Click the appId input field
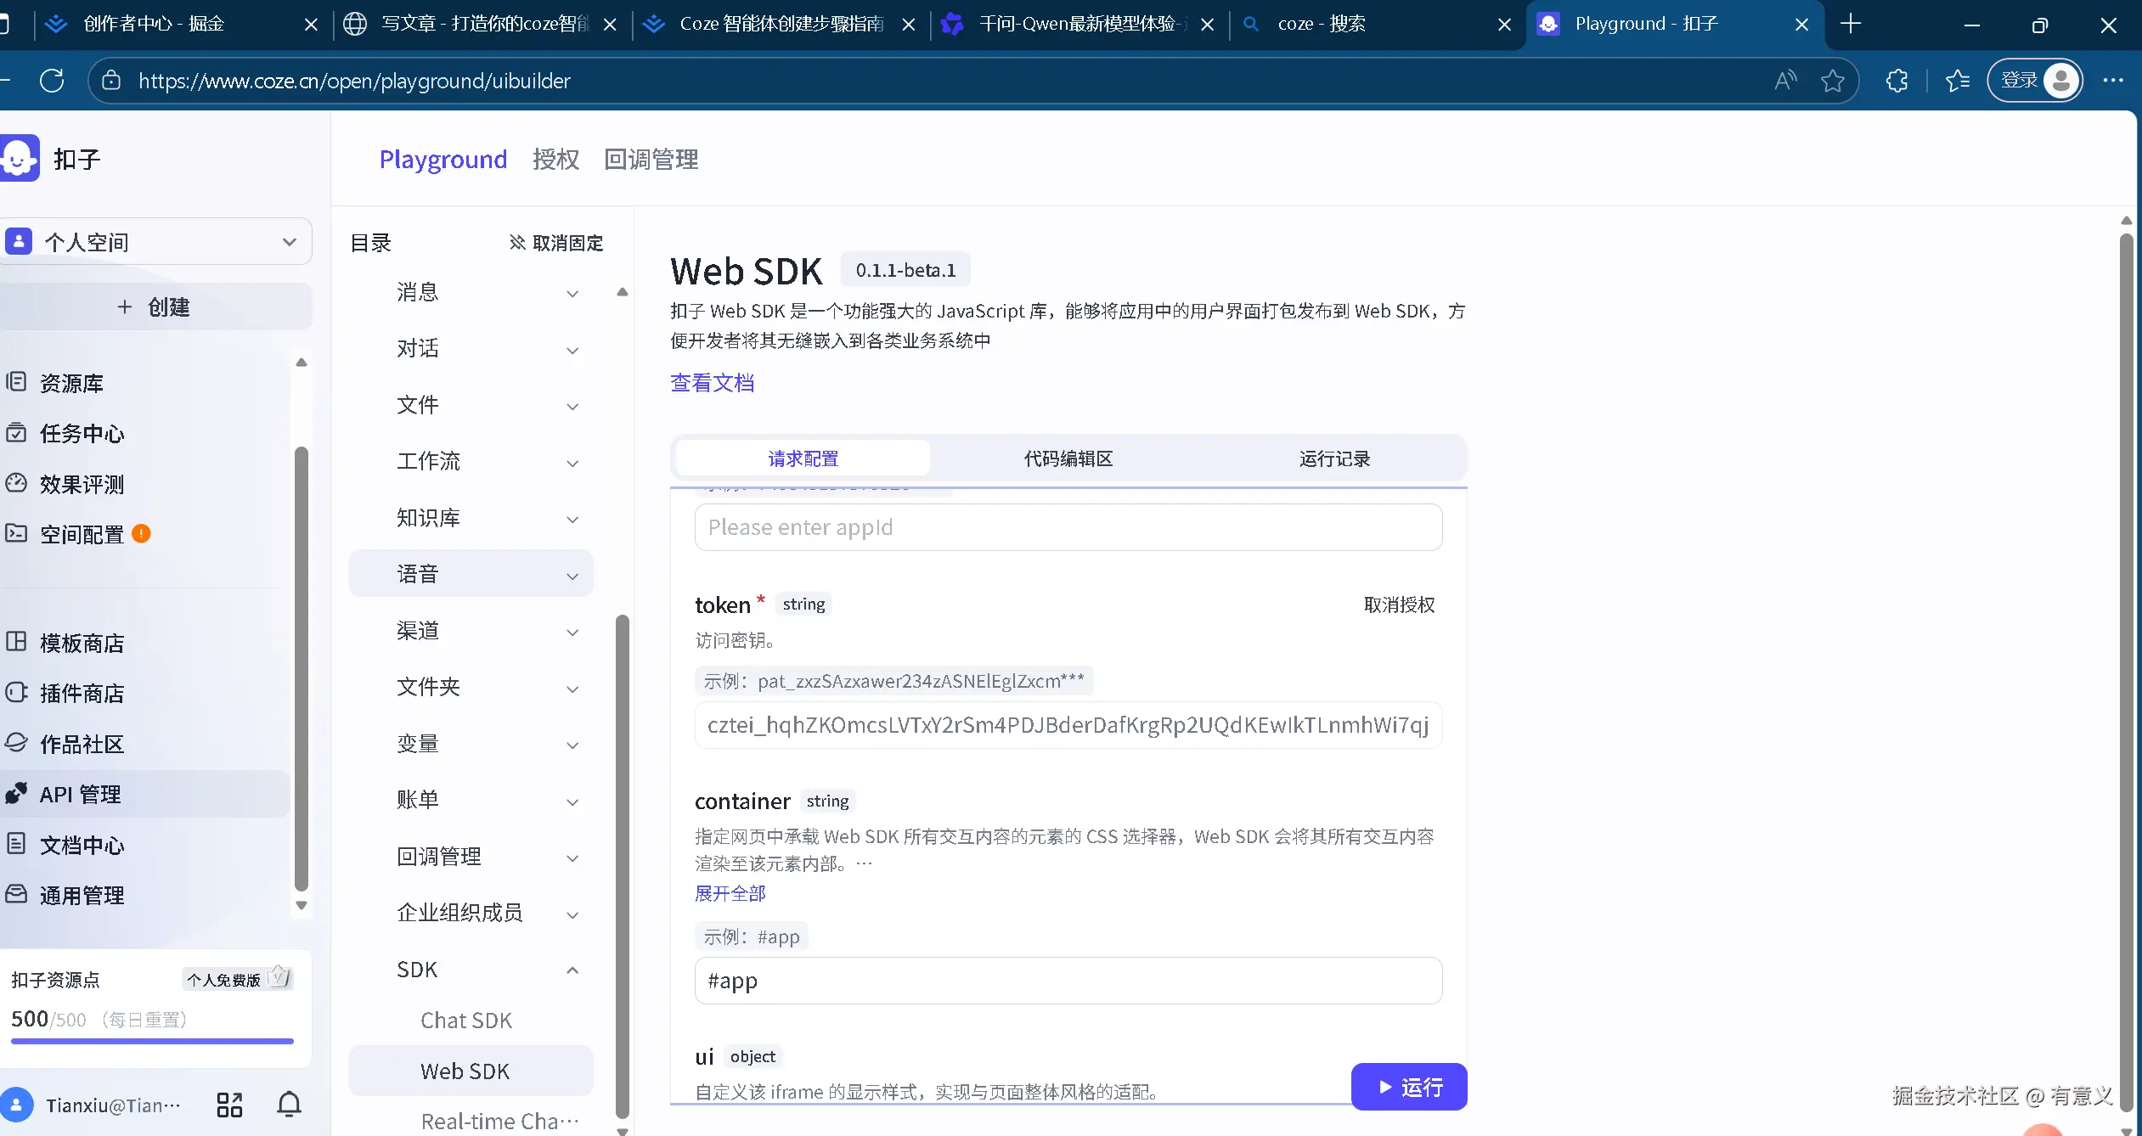Image resolution: width=2142 pixels, height=1136 pixels. coord(1068,528)
